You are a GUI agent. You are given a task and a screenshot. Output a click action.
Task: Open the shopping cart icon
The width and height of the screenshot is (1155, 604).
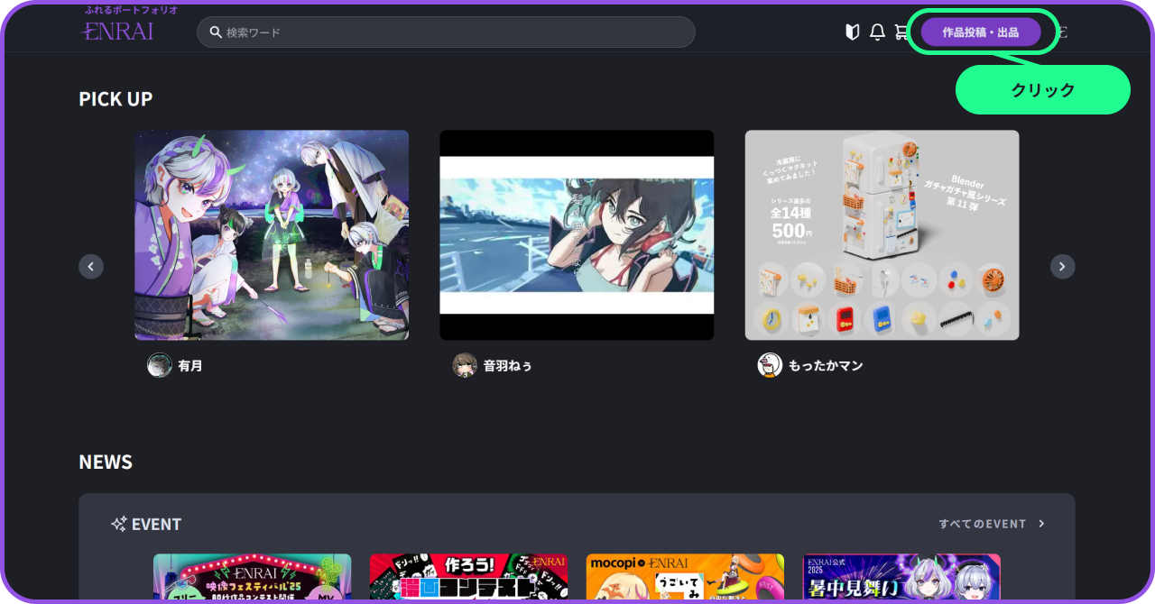click(x=901, y=32)
